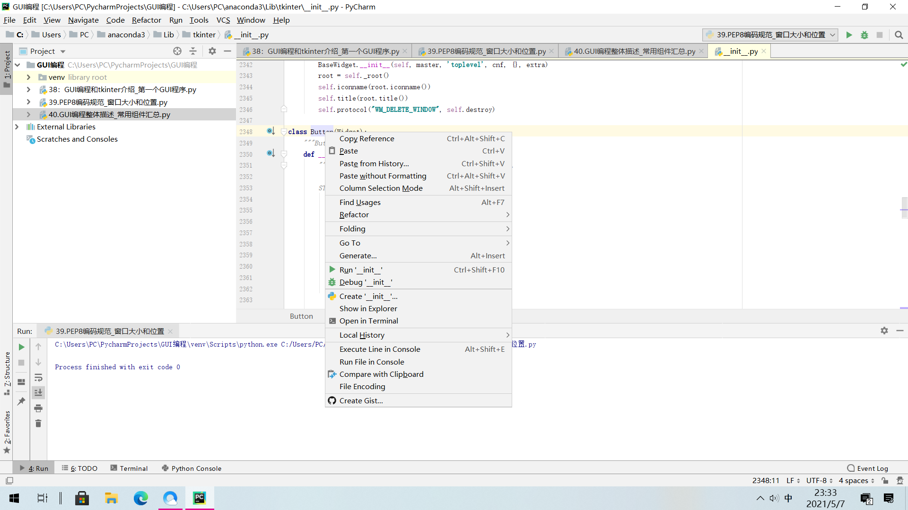Close the __init__.py editor tab

pyautogui.click(x=764, y=51)
